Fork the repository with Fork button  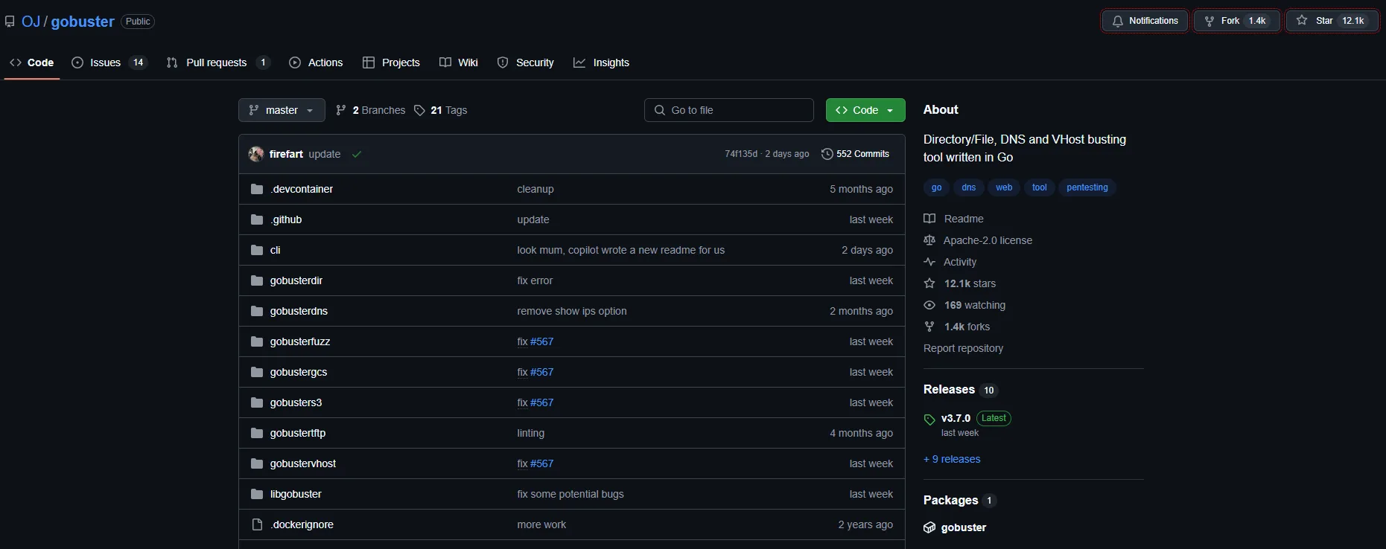(1237, 21)
